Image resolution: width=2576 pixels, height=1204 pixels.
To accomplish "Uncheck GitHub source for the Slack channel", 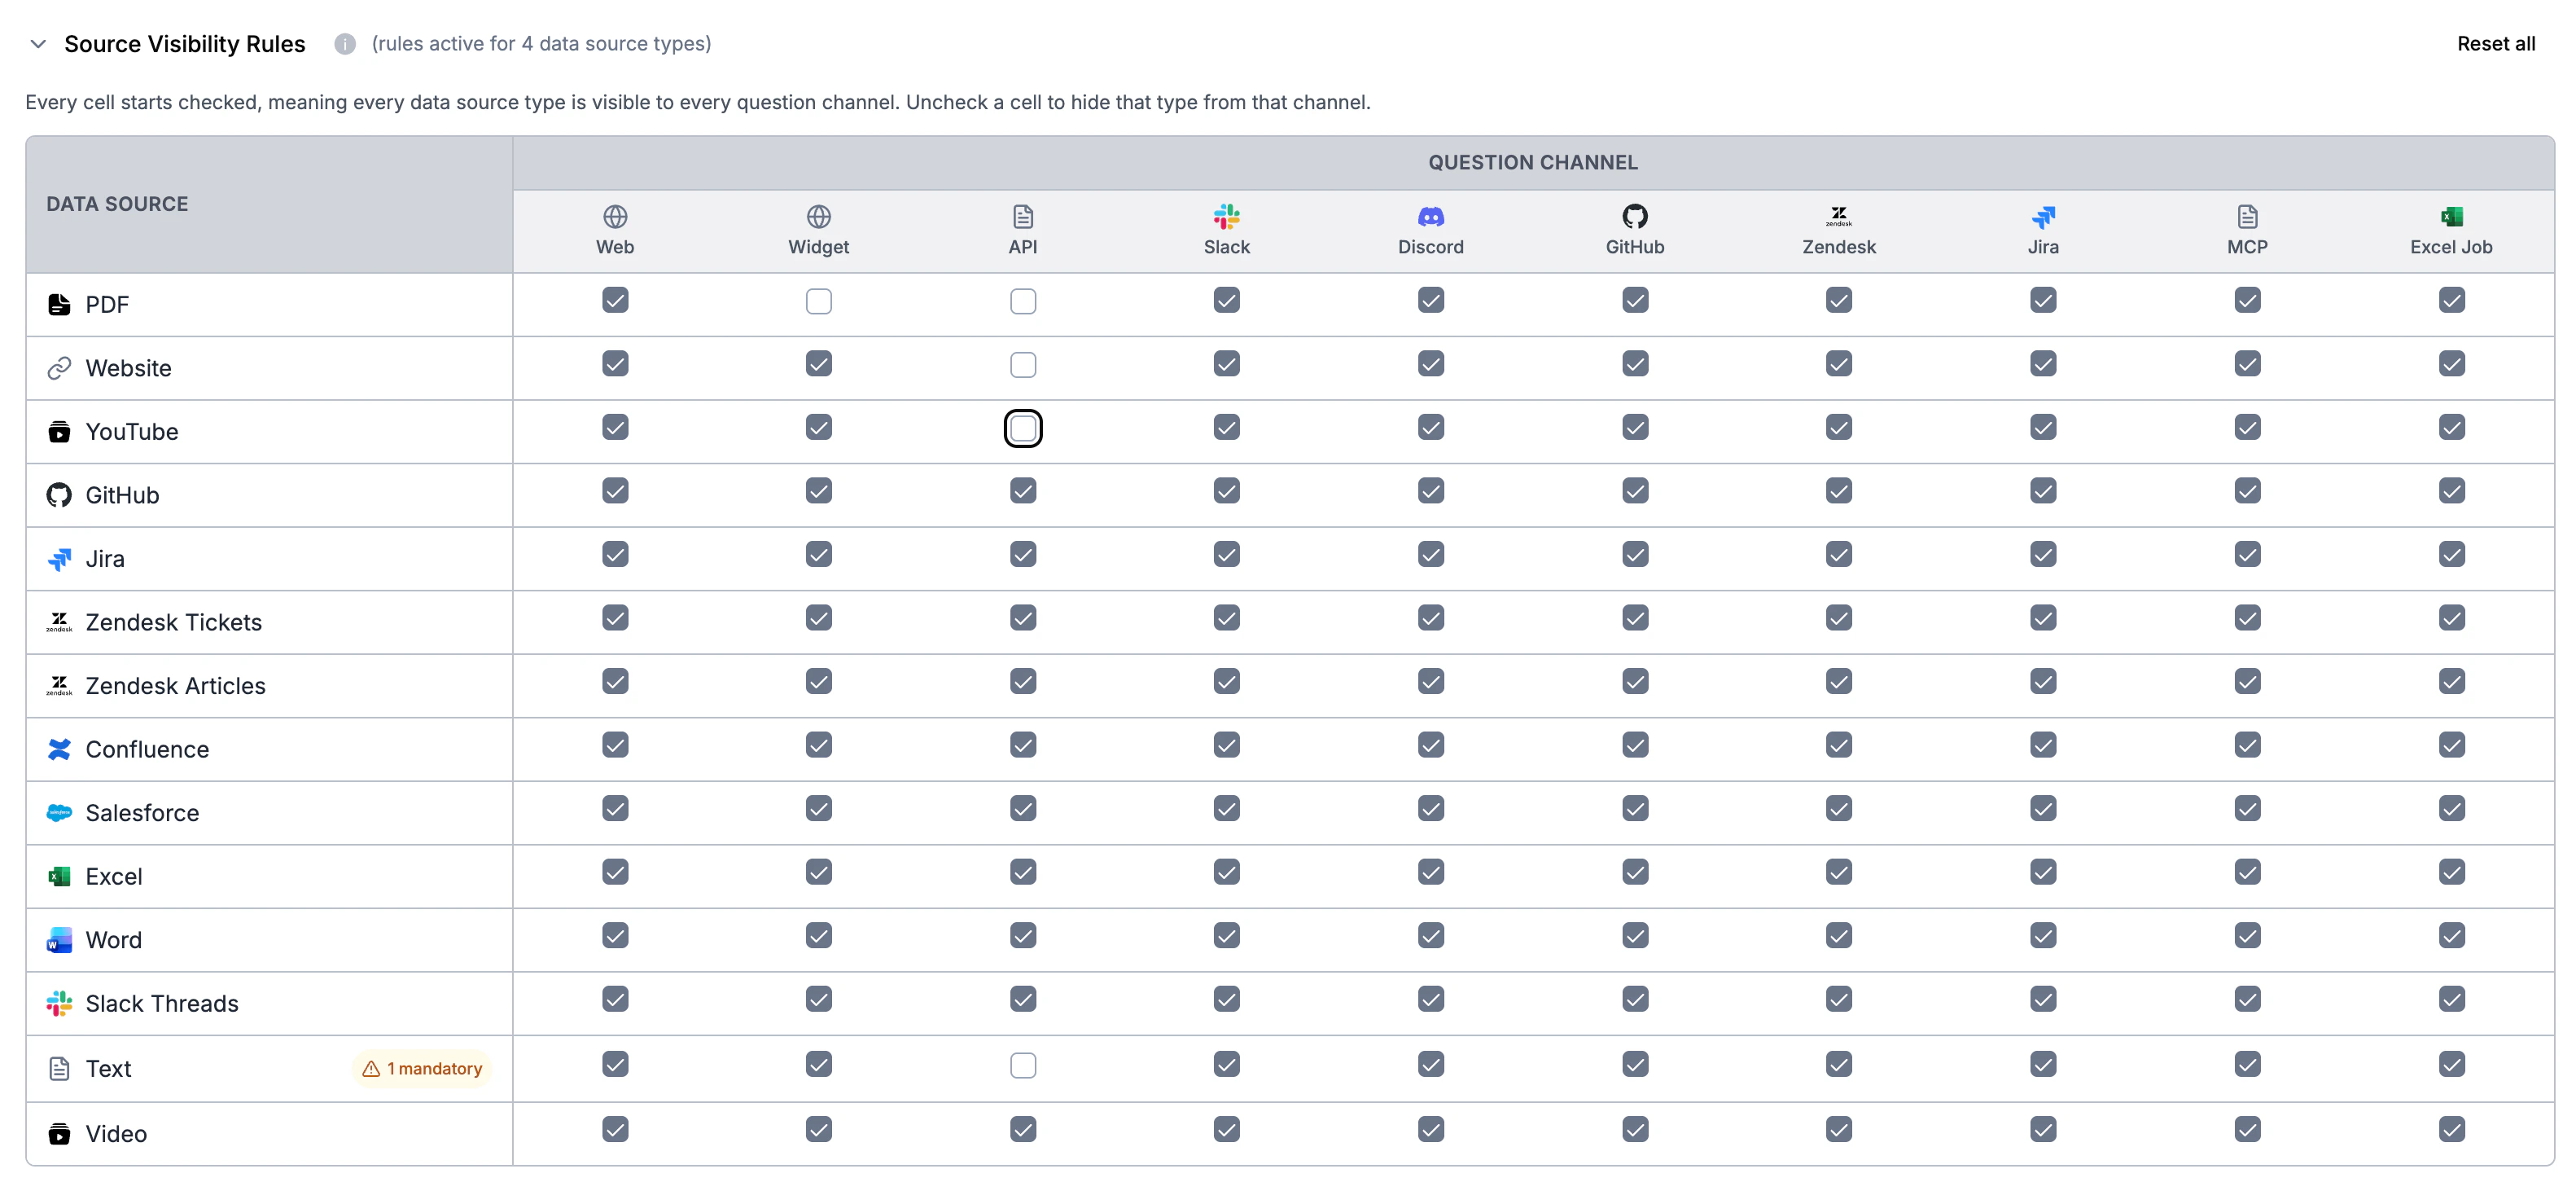I will point(1227,490).
